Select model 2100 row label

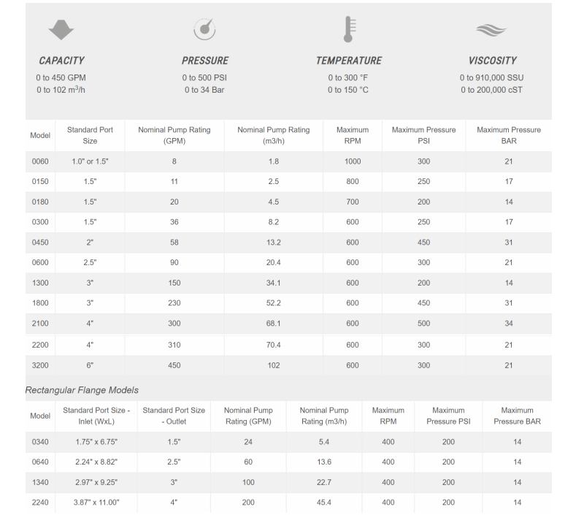point(40,324)
